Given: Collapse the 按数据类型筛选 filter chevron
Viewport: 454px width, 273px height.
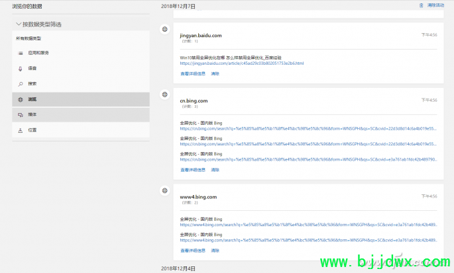Looking at the screenshot, I should click(19, 24).
